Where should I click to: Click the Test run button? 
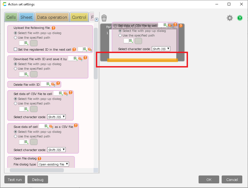tap(15, 180)
